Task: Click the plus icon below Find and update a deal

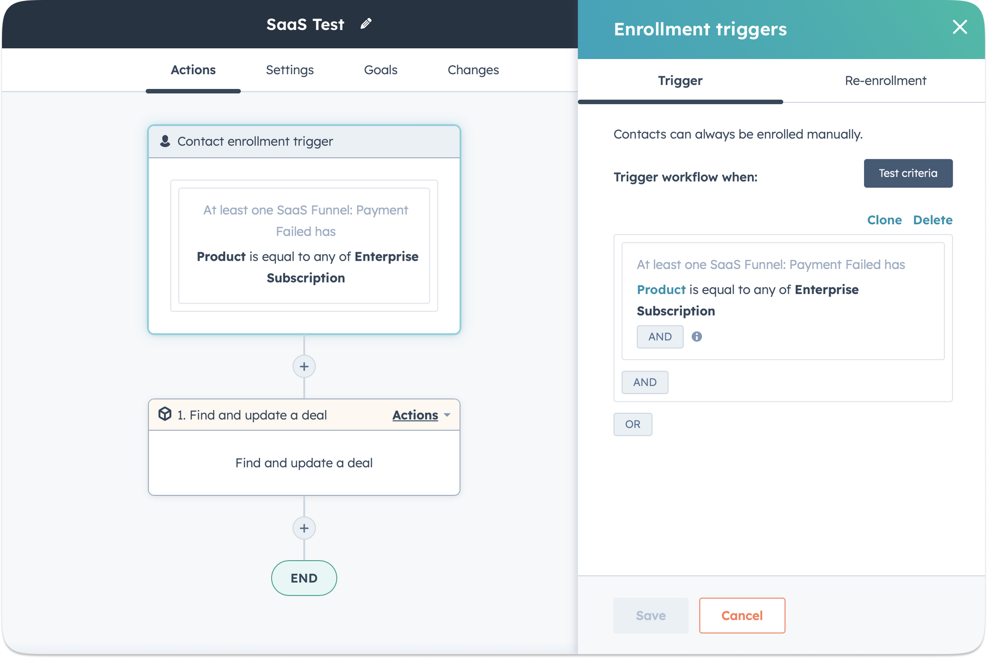Action: point(304,528)
